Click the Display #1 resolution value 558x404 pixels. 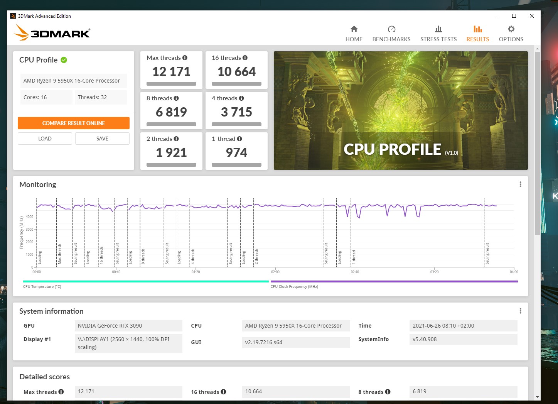point(128,343)
